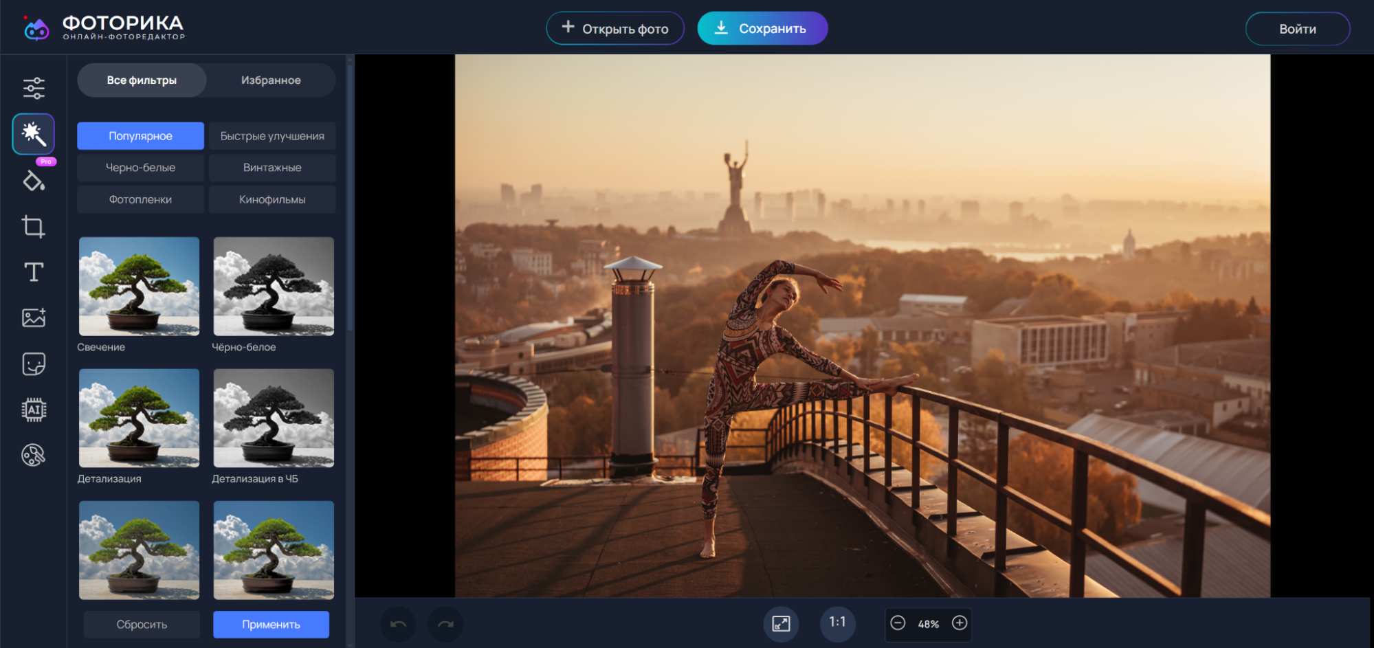Zoom out with the minus button
Image resolution: width=1374 pixels, height=648 pixels.
(x=898, y=623)
